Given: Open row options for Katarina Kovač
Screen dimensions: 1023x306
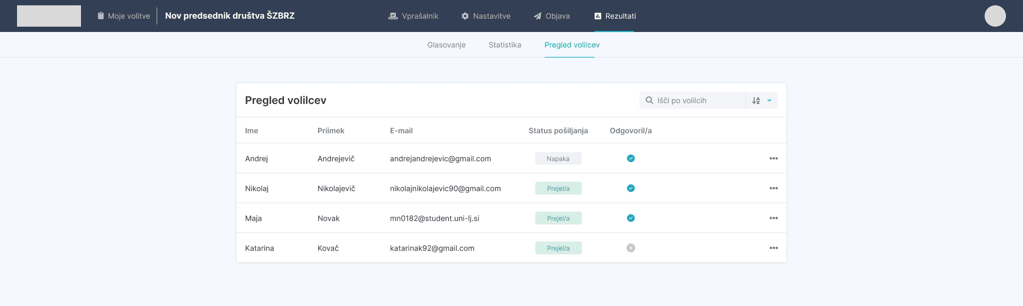Looking at the screenshot, I should point(774,248).
